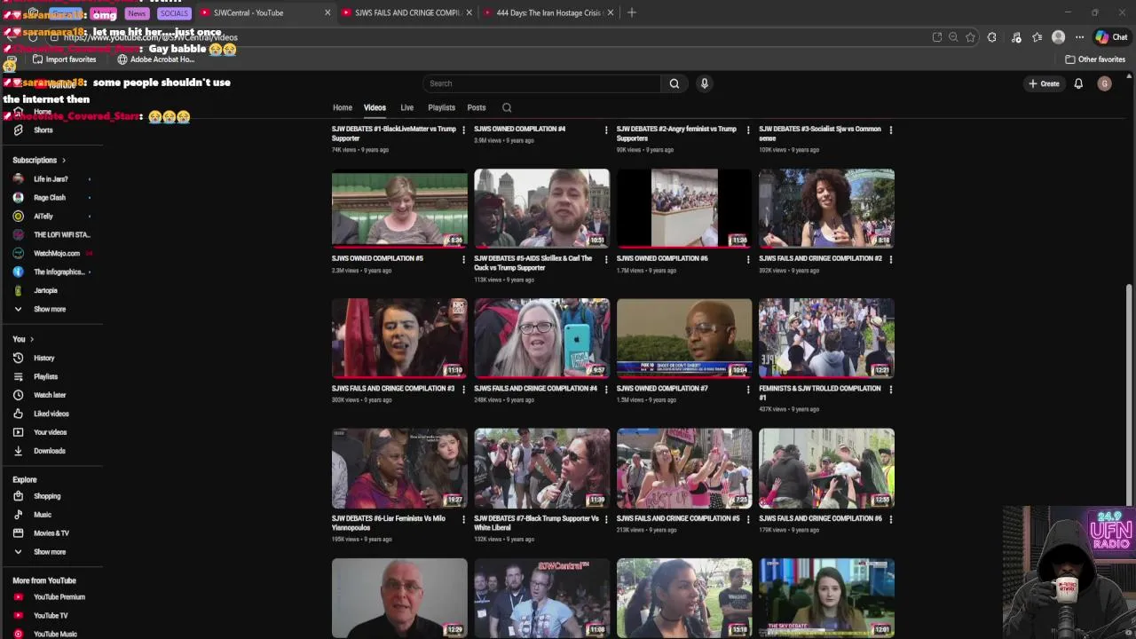Open options menu for SJWS FAILS AND CRINGE COMPILATION #3
Viewport: 1136px width, 639px height.
click(463, 390)
